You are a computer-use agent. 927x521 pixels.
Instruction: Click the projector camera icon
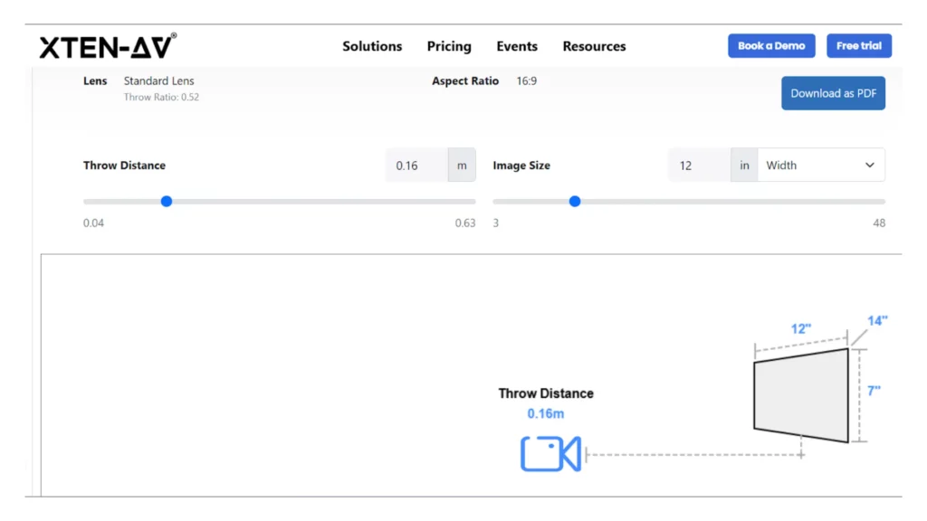click(x=550, y=454)
